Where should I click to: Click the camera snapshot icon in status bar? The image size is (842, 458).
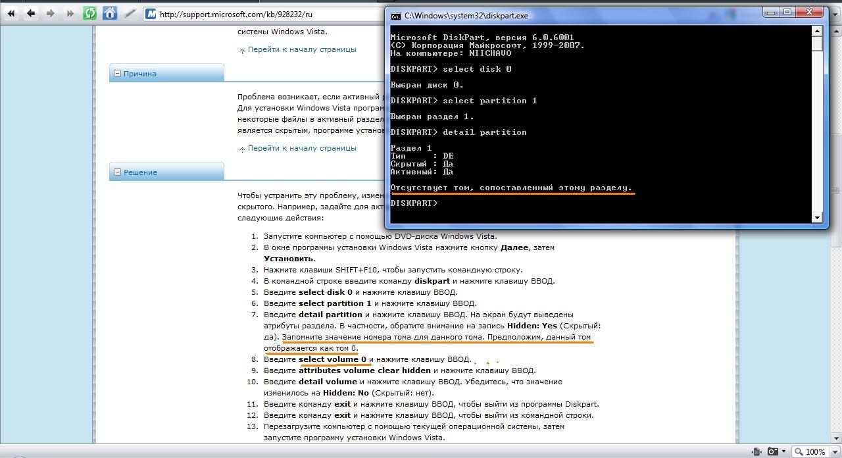[x=773, y=452]
